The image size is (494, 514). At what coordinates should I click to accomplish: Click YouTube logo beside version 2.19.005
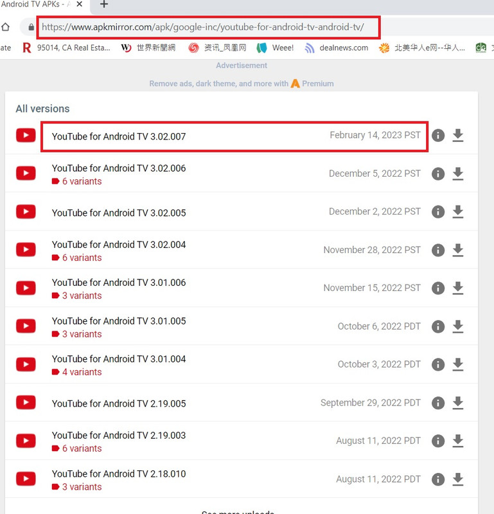(x=26, y=403)
